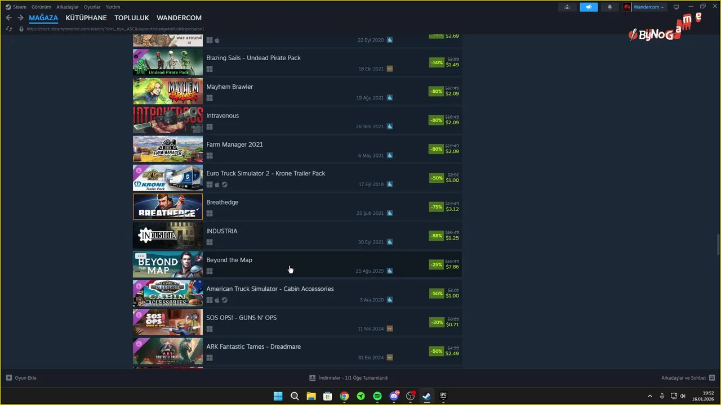
Task: Open the volume control in system tray
Action: [x=683, y=396]
